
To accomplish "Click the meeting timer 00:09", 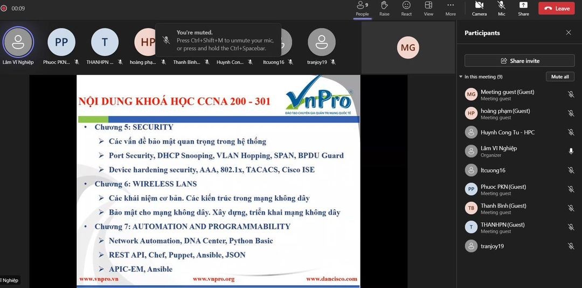I will [18, 8].
